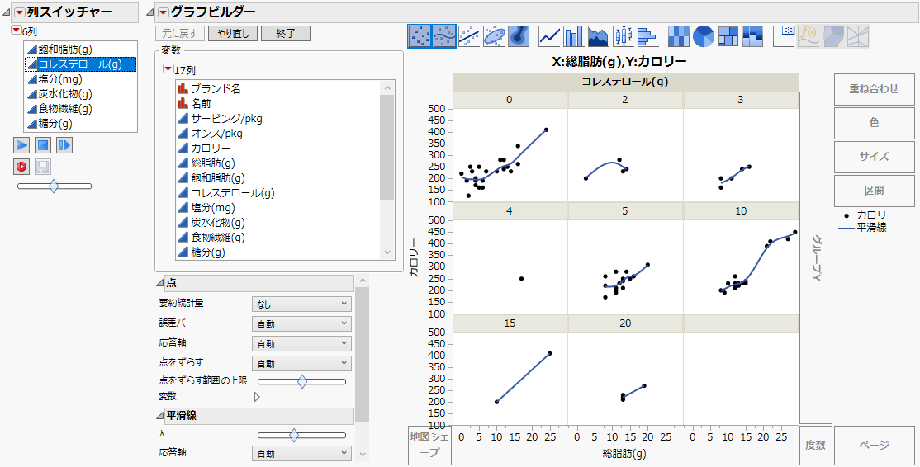
Task: Select ブランド名 in the variables list
Action: point(278,89)
